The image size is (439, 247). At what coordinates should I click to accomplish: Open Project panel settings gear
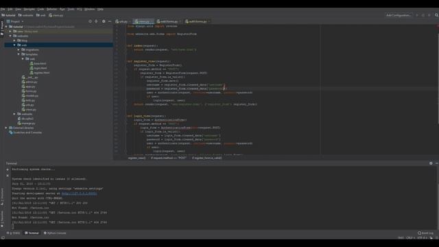104,21
